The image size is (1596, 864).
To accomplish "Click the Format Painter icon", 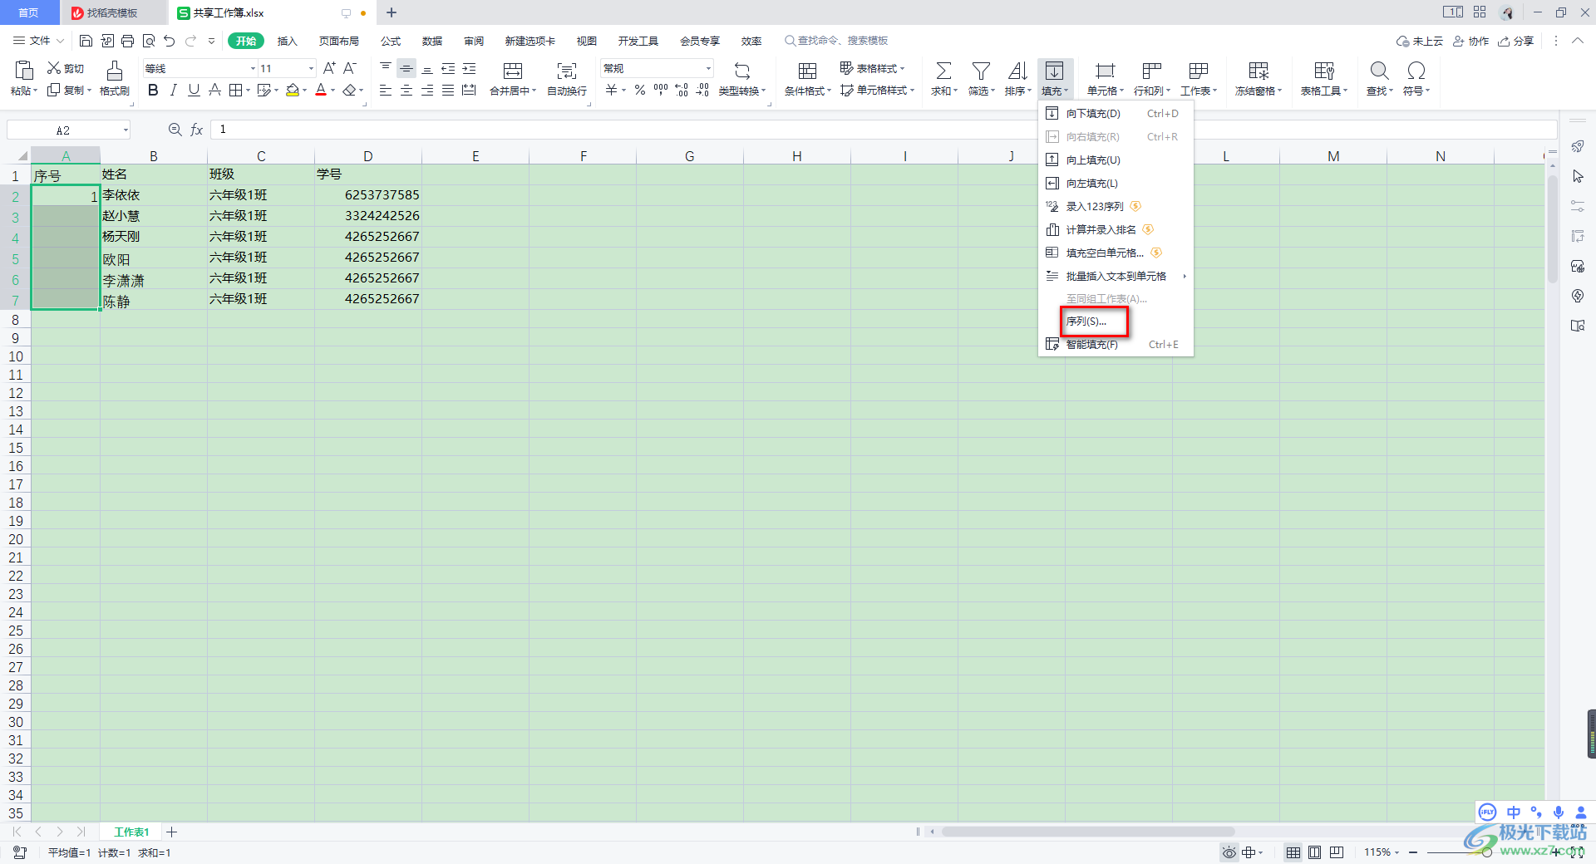I will tap(115, 71).
